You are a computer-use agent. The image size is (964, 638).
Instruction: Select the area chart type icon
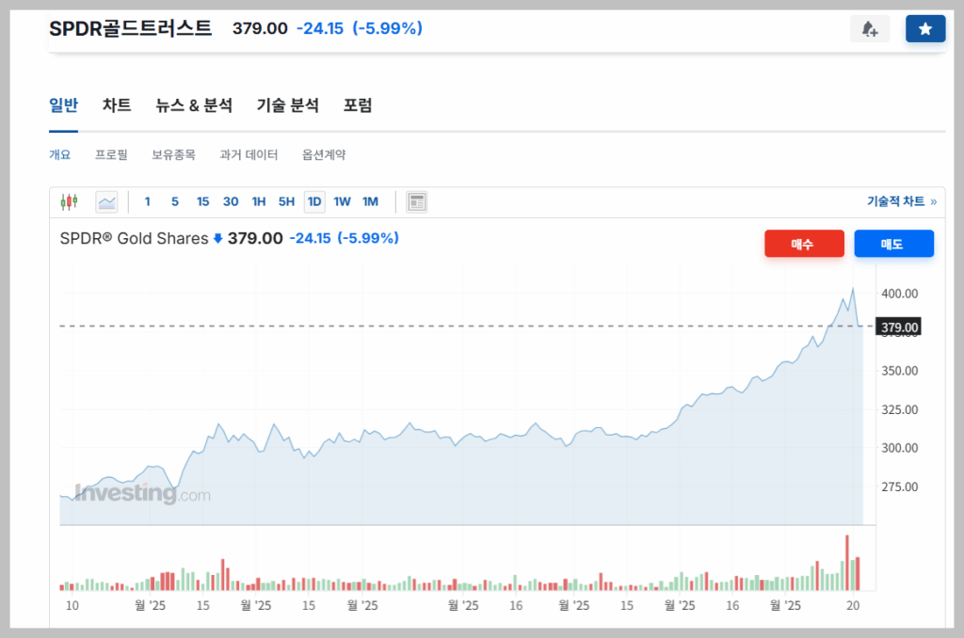pos(106,201)
